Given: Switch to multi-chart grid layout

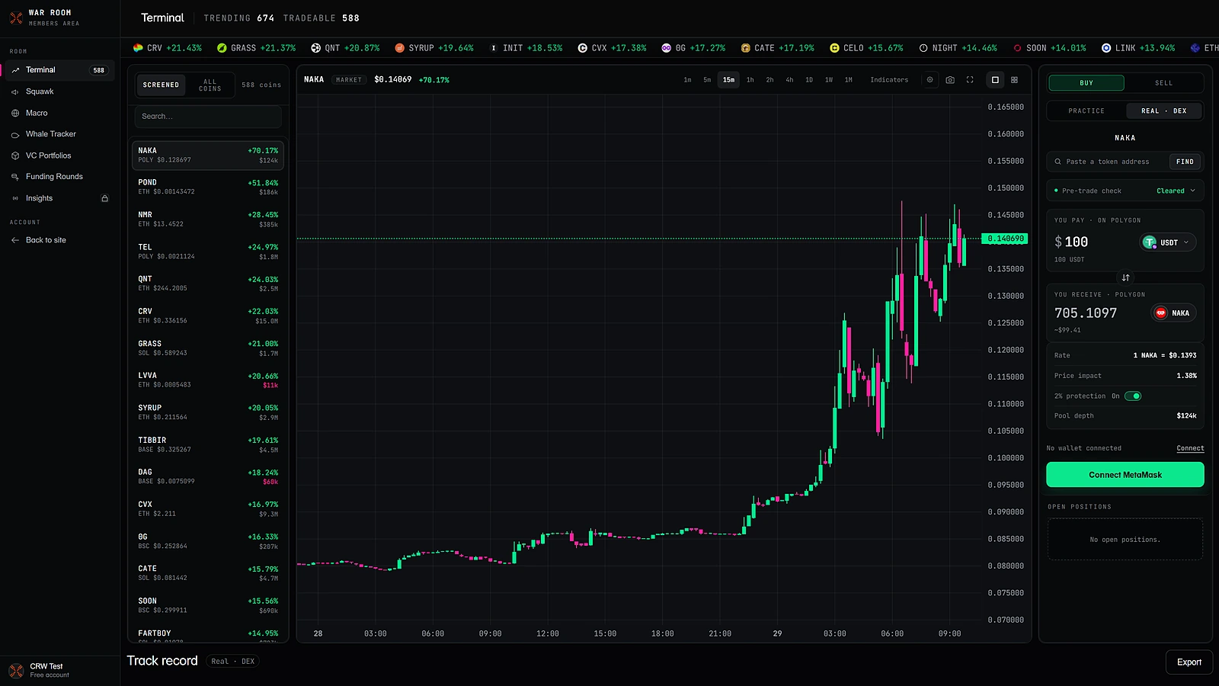Looking at the screenshot, I should tap(1015, 80).
